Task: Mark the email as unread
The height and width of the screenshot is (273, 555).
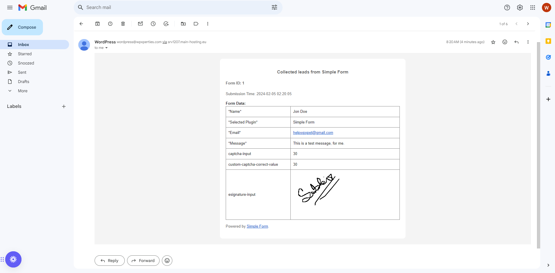Action: click(x=140, y=24)
